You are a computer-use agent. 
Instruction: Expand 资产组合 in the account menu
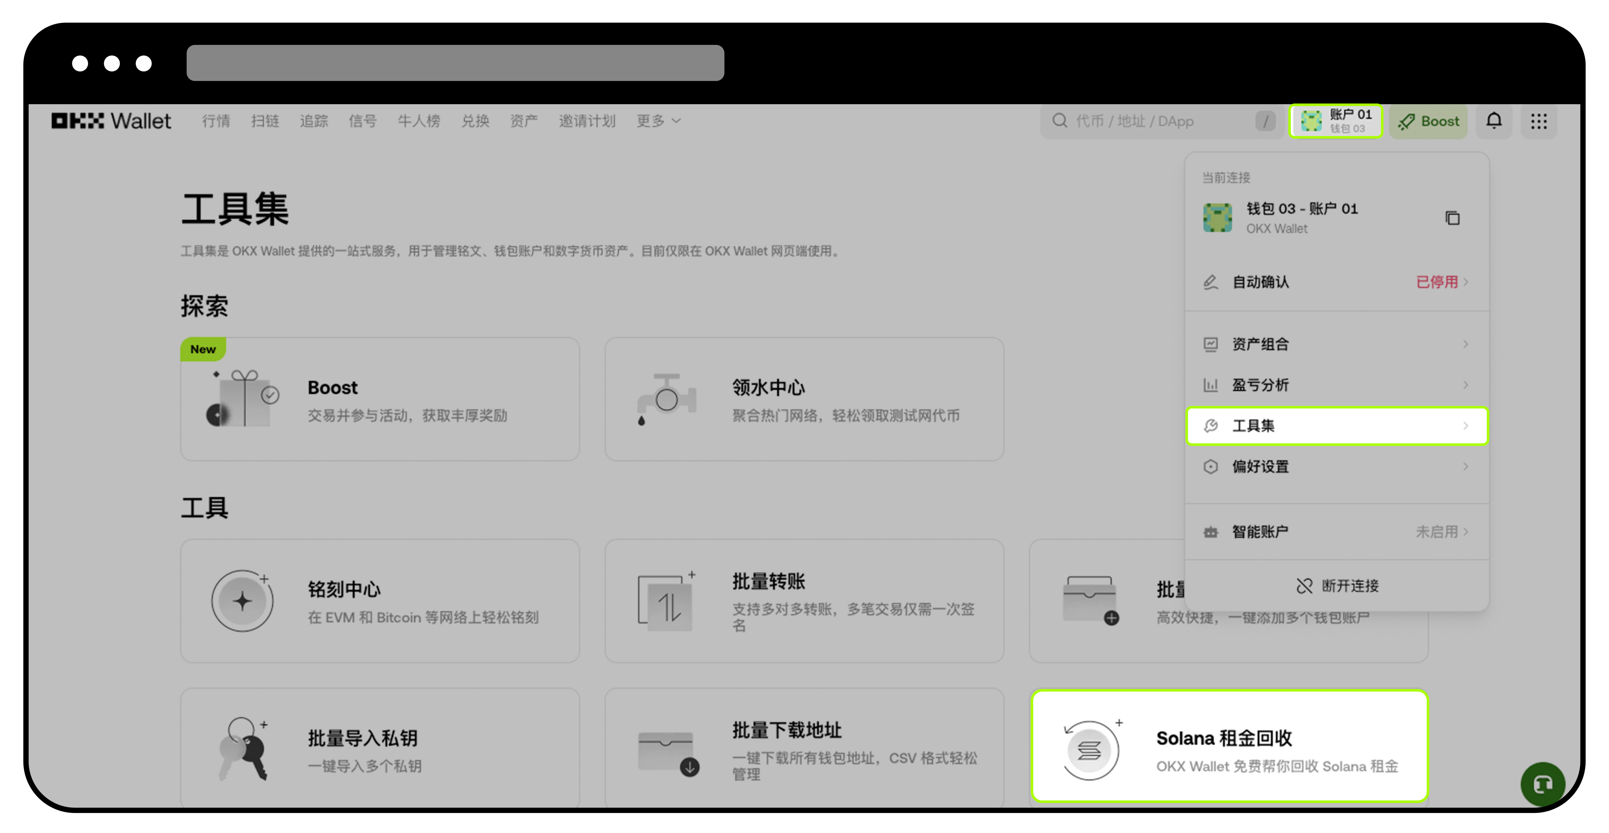1336,344
